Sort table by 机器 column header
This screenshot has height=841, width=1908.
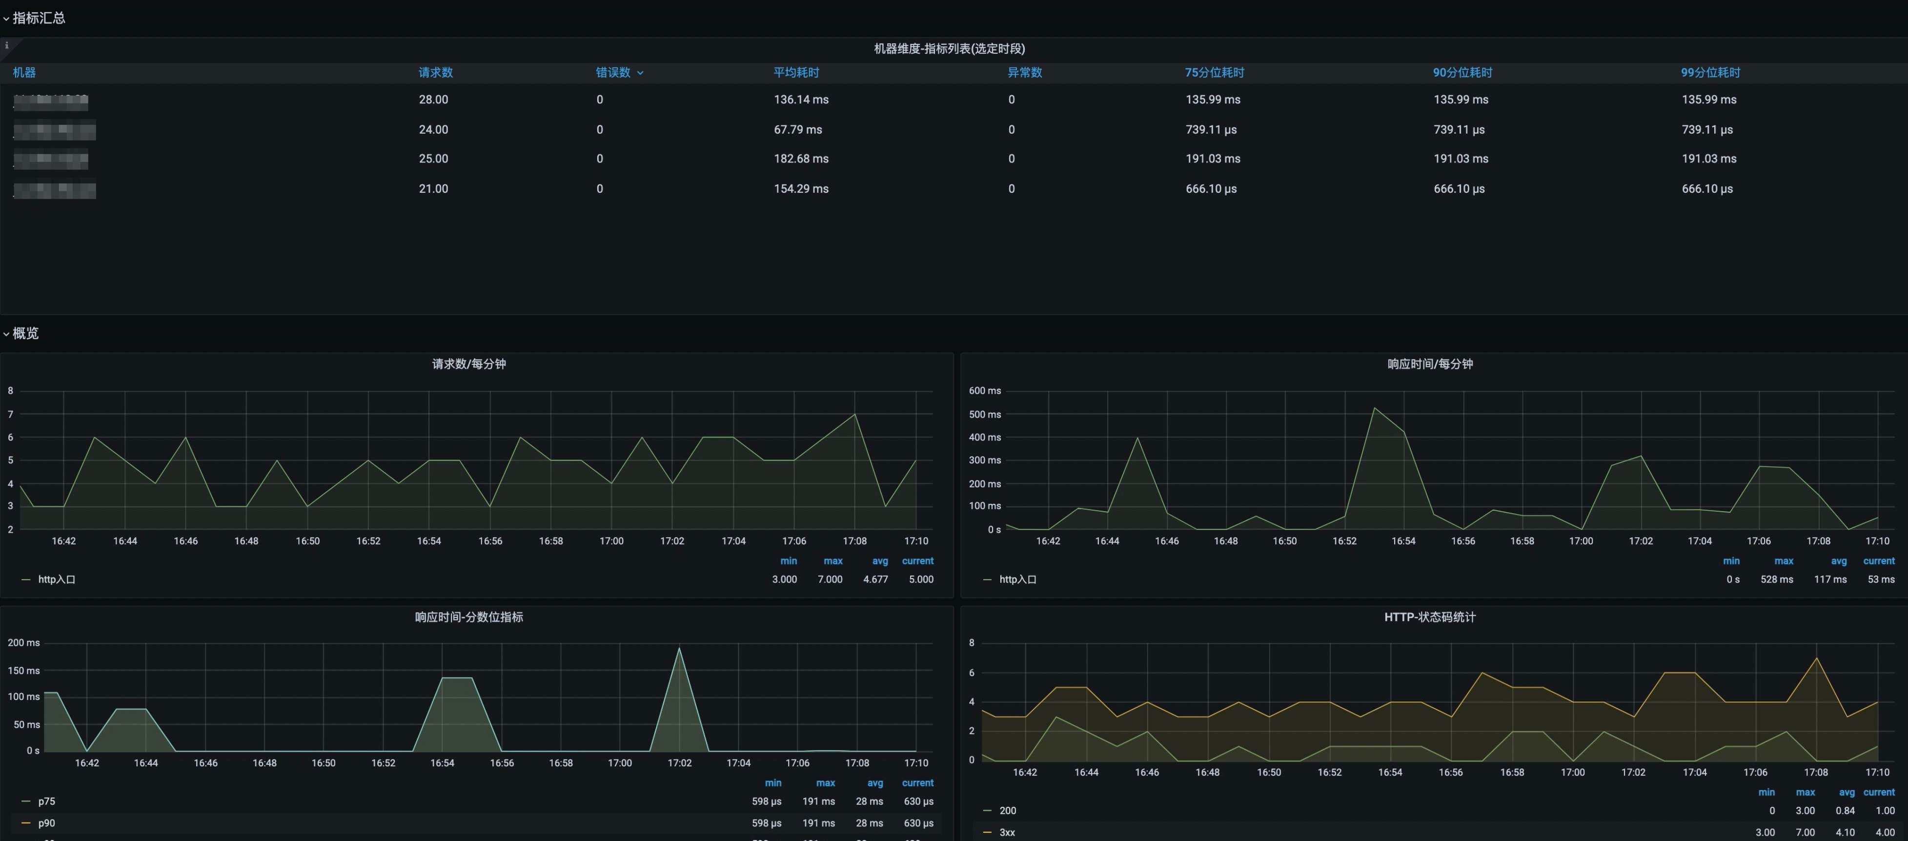pos(24,73)
